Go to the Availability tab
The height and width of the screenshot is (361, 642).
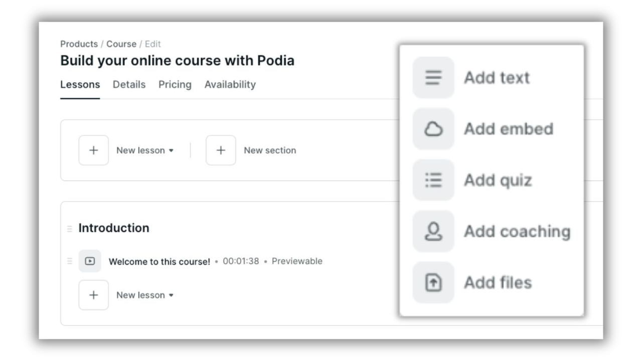[x=230, y=85]
